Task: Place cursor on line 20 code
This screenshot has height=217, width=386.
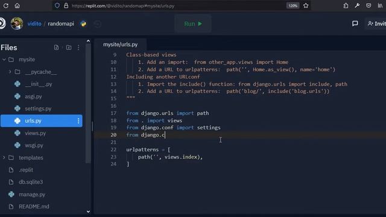Action: pyautogui.click(x=145, y=135)
